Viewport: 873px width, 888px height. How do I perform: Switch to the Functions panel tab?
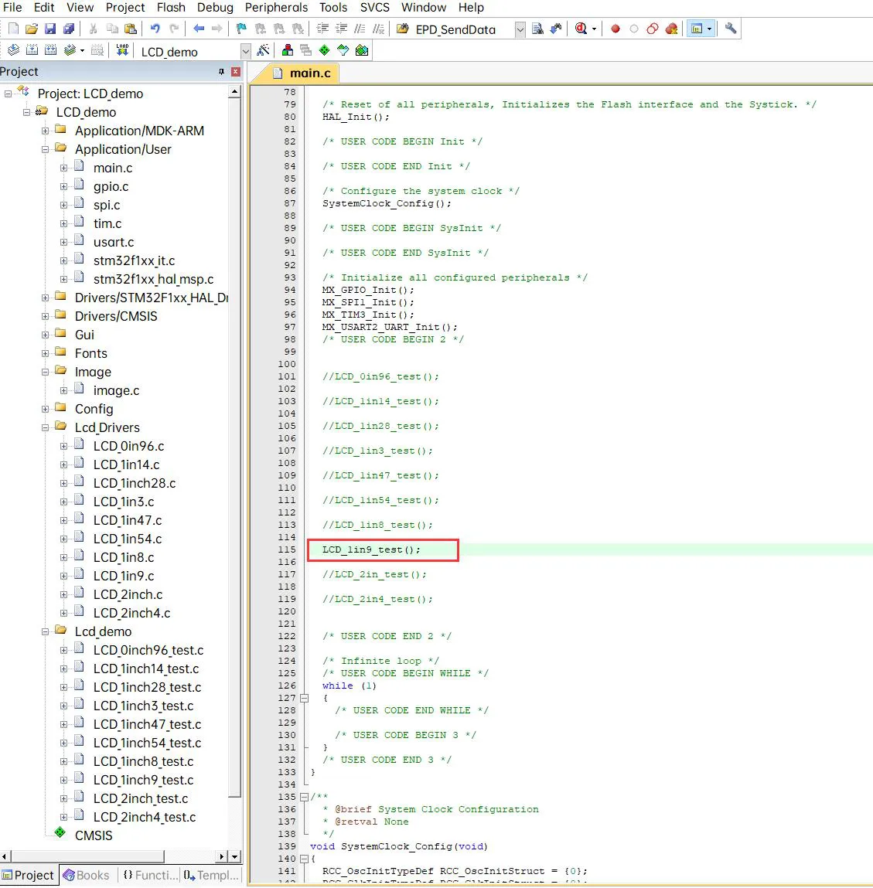point(149,876)
